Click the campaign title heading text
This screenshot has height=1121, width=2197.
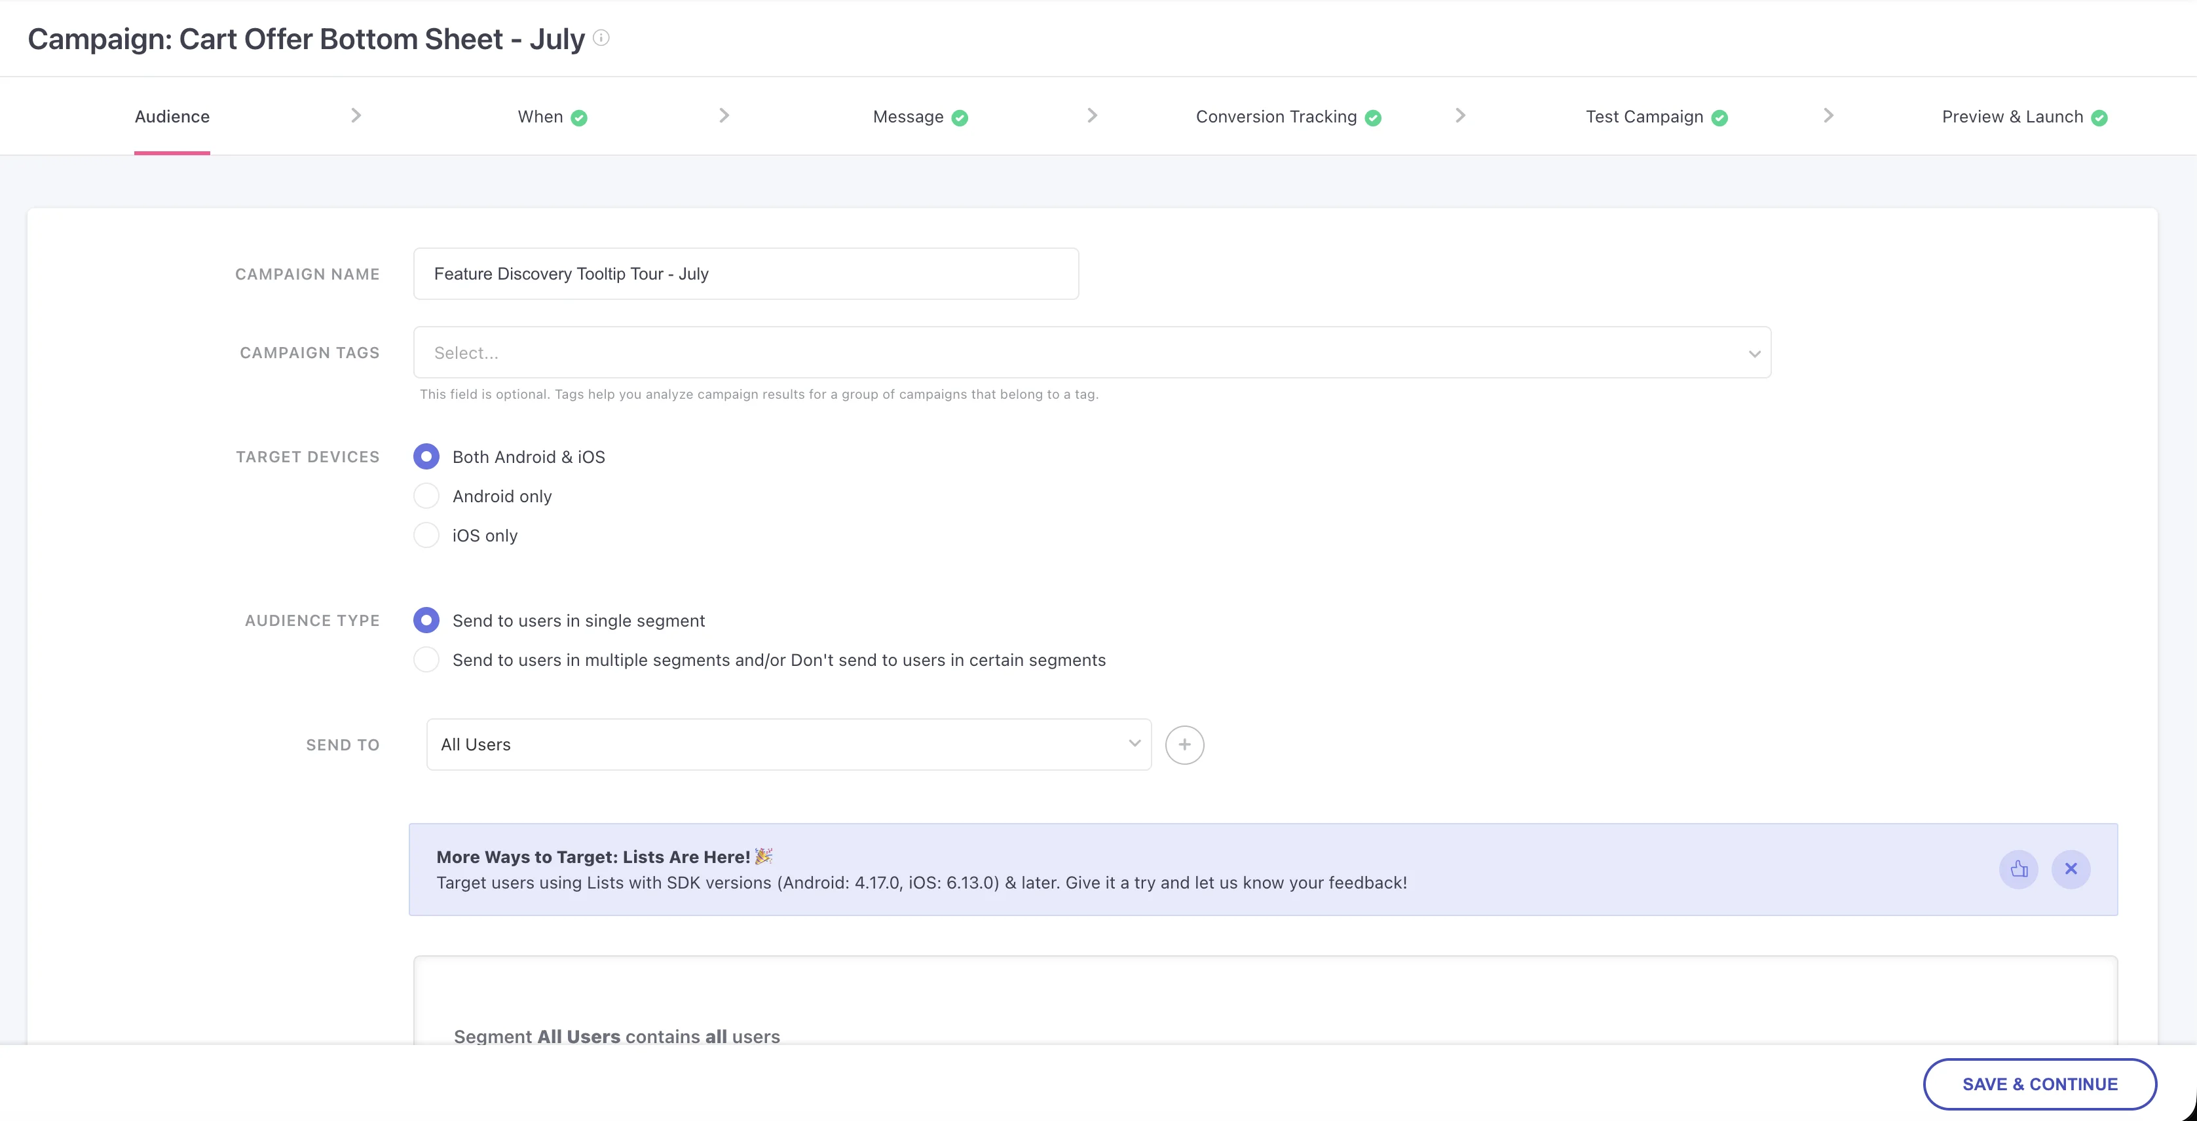(306, 39)
